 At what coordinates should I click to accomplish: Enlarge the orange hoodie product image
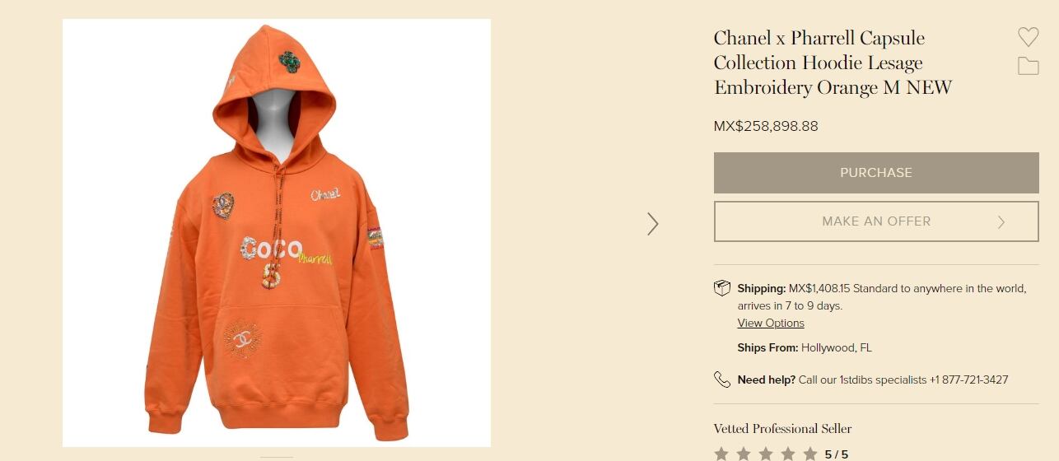[277, 233]
